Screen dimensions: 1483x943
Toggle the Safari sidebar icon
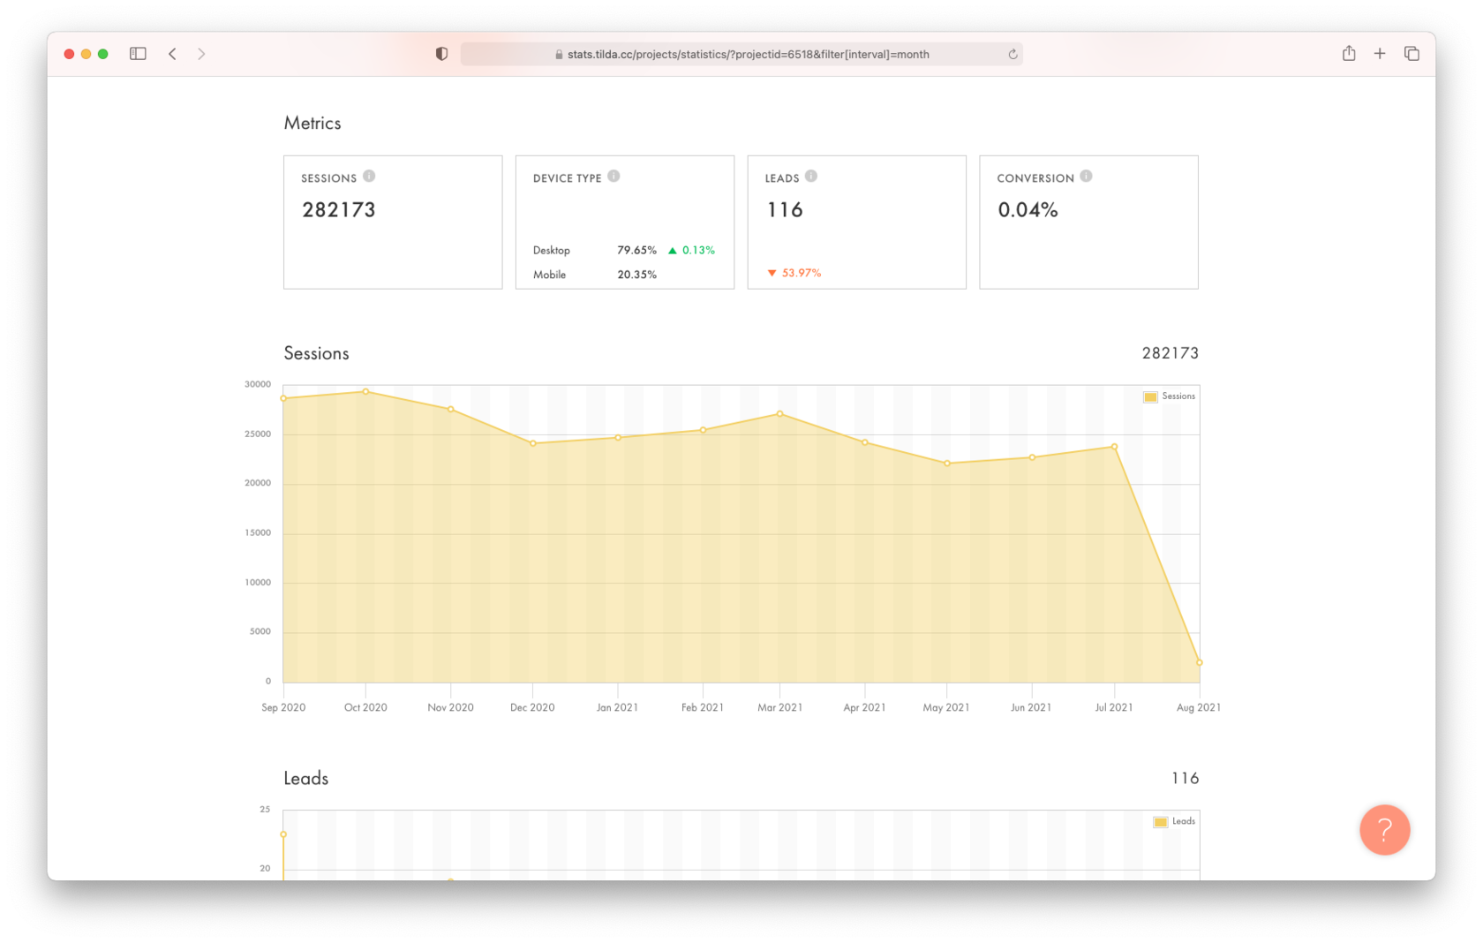coord(138,54)
